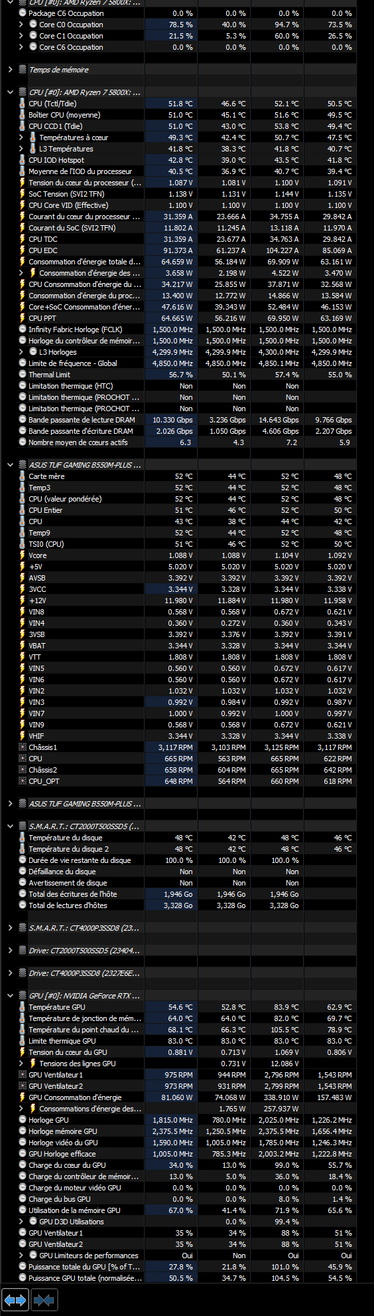Expand the Core C0 Occupation row

coord(21,25)
